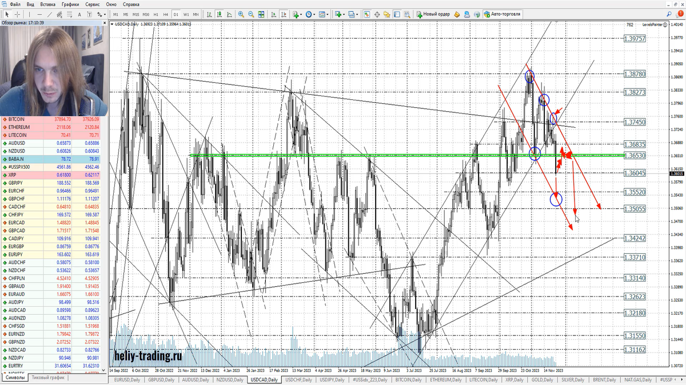Image resolution: width=686 pixels, height=385 pixels.
Task: Switch chart to M30 timeframe
Action: click(x=146, y=14)
